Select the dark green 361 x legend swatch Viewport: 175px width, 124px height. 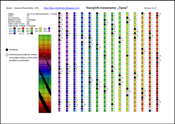23,31
